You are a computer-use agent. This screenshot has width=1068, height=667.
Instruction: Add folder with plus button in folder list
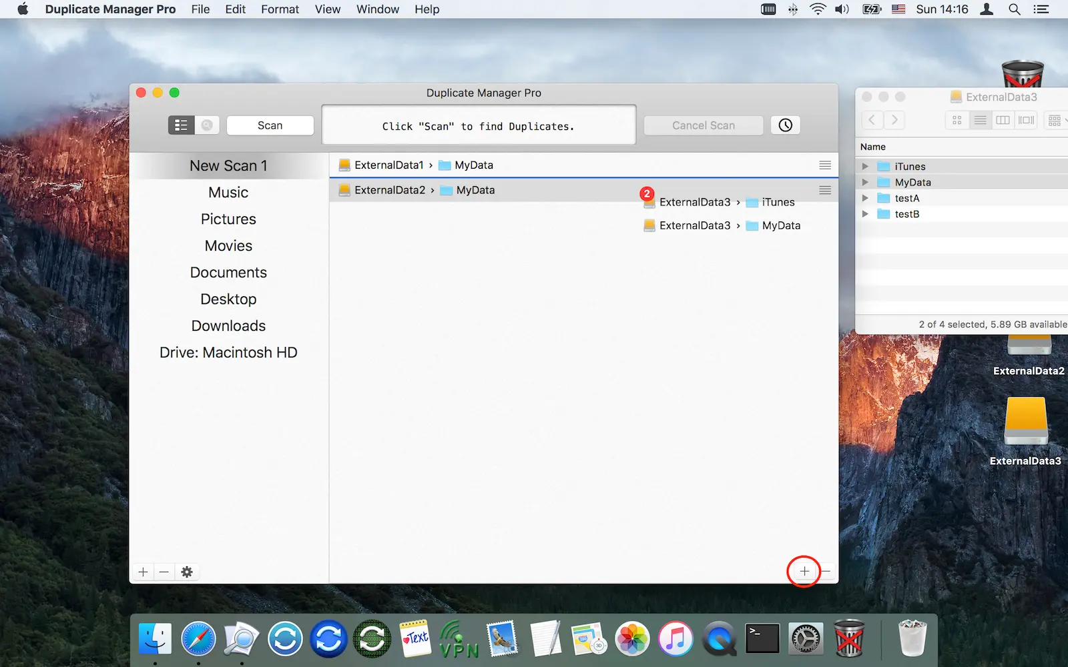804,572
